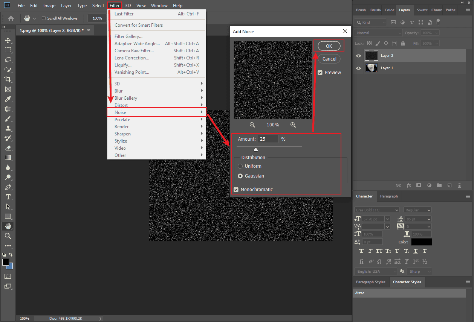The image size is (474, 322).
Task: Choose the Crop tool
Action: [8, 79]
